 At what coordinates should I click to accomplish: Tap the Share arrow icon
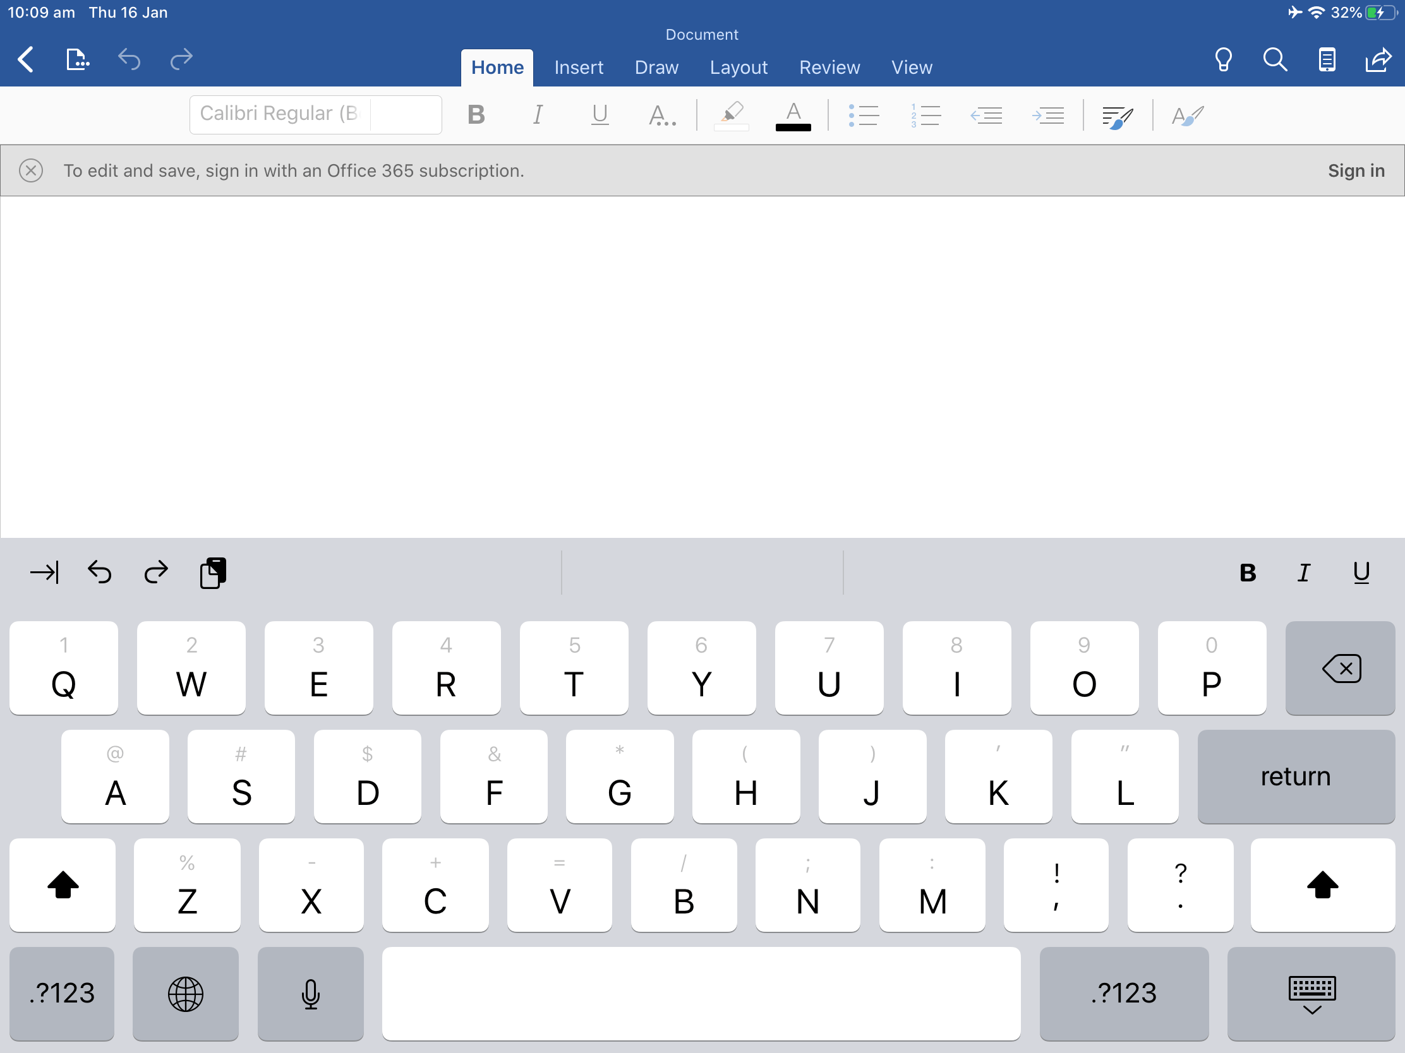1378,60
